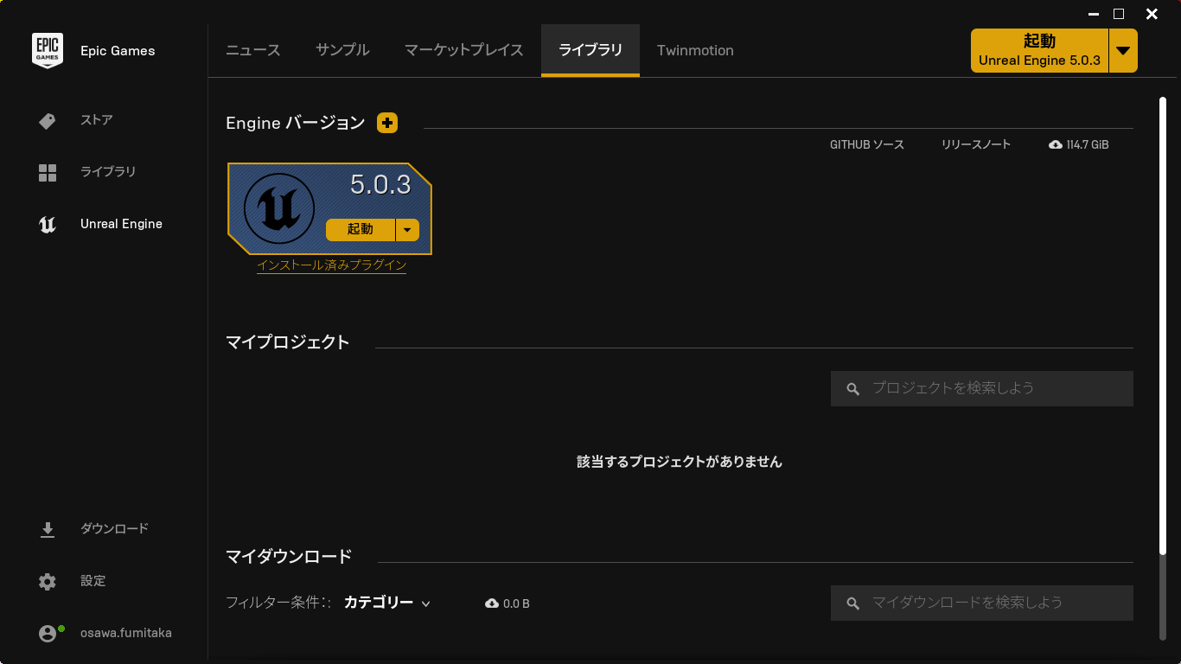Click 起動 on the 5.0.3 engine card
Viewport: 1181px width, 664px height.
click(x=361, y=229)
